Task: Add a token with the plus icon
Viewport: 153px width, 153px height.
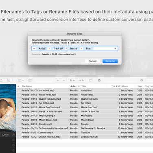Action: [115, 48]
